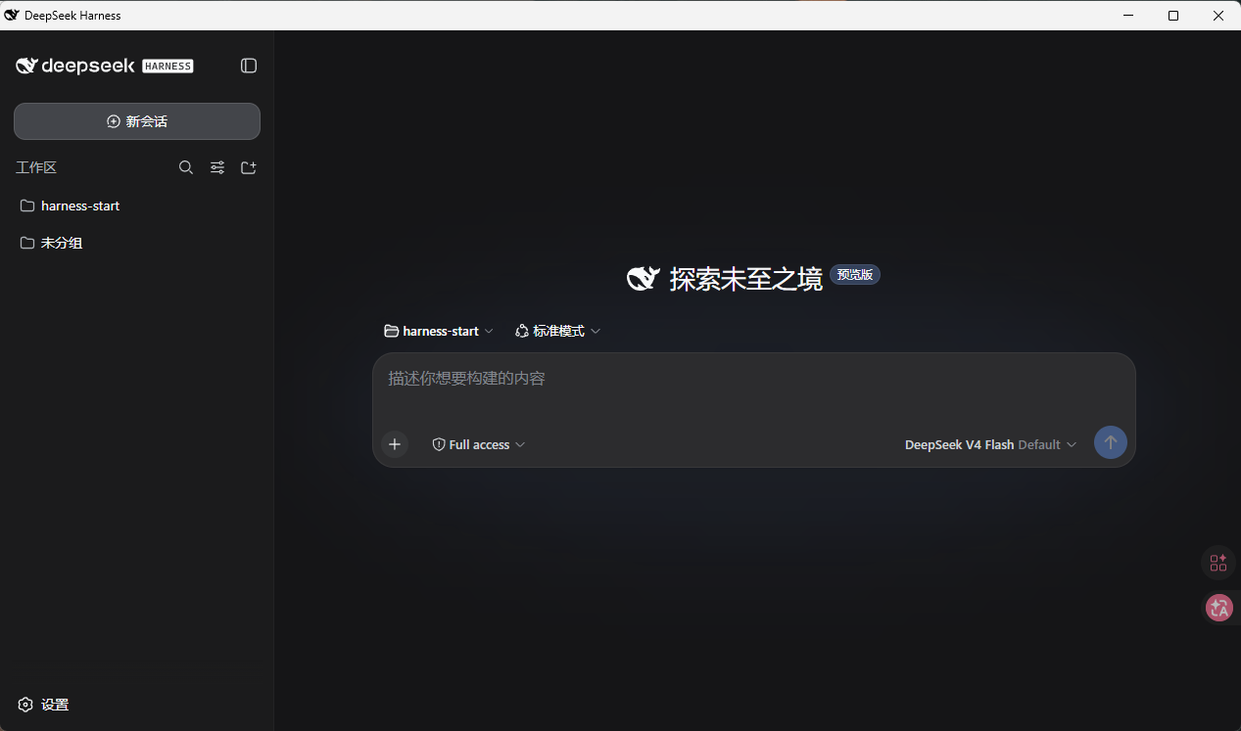Image resolution: width=1241 pixels, height=731 pixels.
Task: Add a new workspace folder
Action: tap(249, 167)
